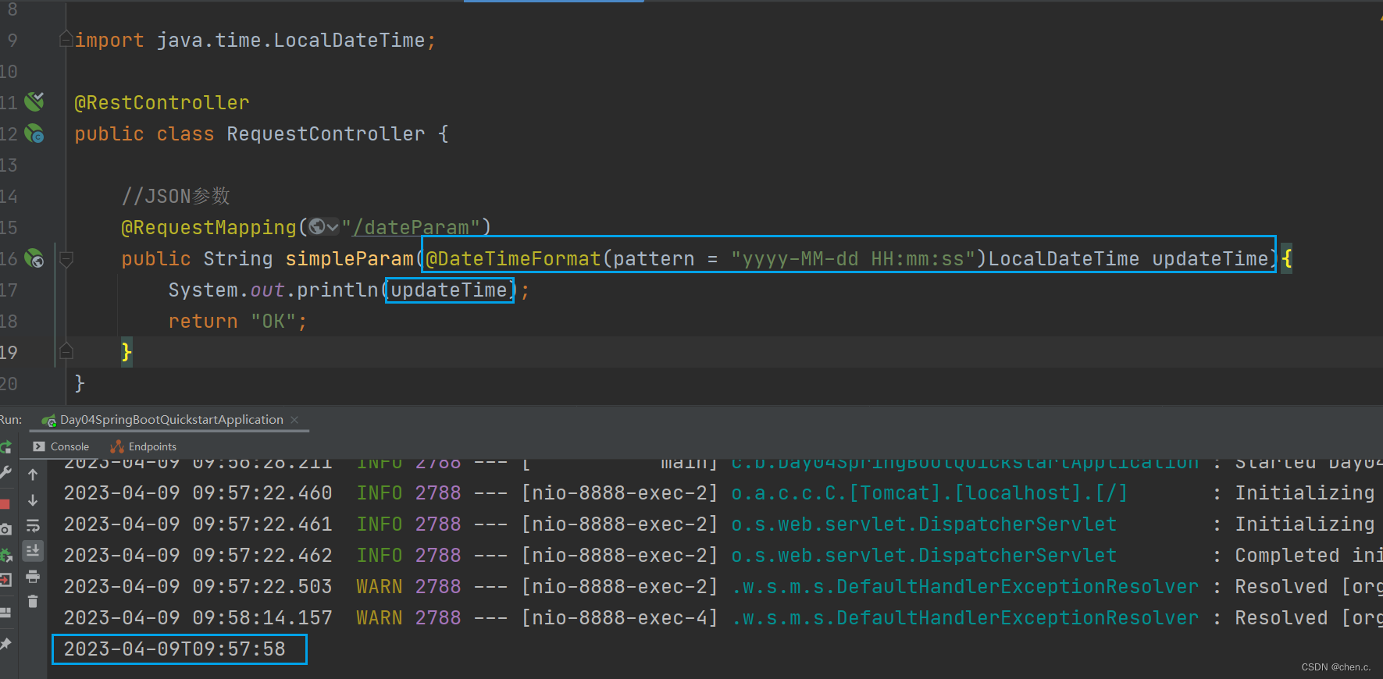This screenshot has height=679, width=1383.
Task: Clear all console output with trash icon
Action: [33, 602]
